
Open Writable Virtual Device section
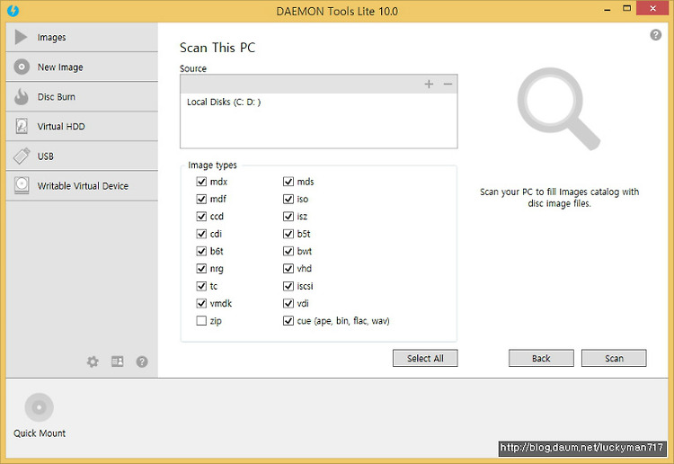tap(82, 186)
